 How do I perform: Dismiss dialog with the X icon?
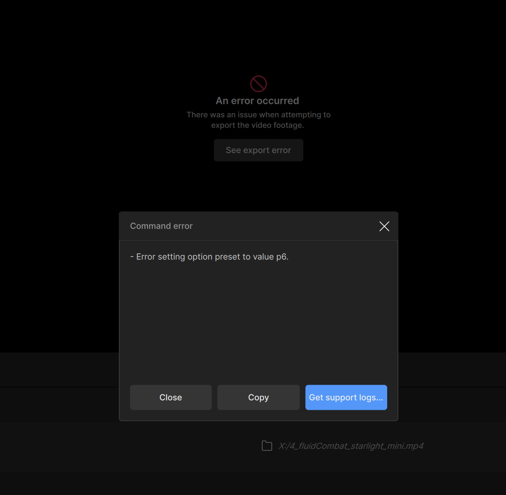(384, 226)
